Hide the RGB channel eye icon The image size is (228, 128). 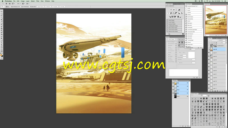click(173, 83)
